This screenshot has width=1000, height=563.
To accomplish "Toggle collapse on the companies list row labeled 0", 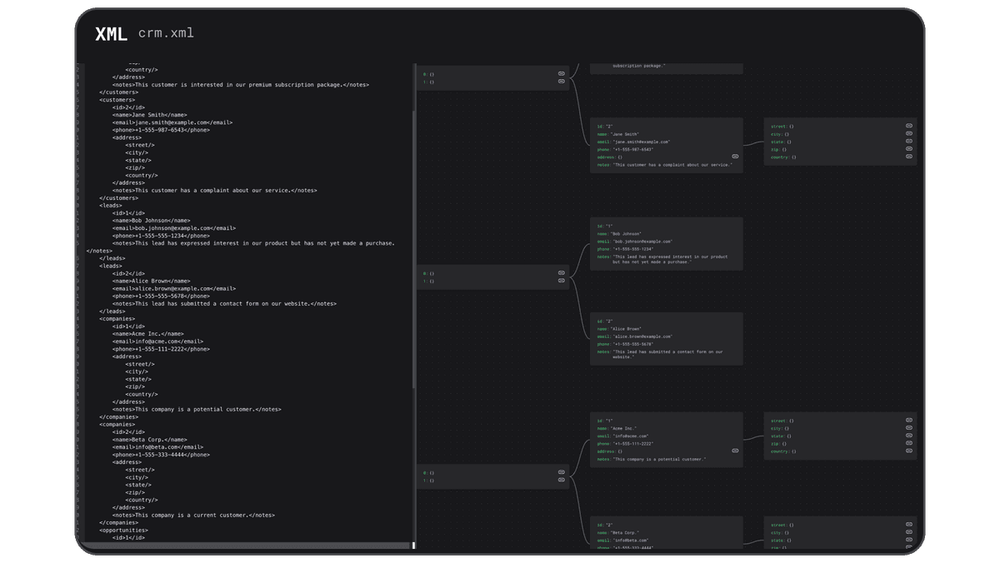I will pyautogui.click(x=562, y=471).
